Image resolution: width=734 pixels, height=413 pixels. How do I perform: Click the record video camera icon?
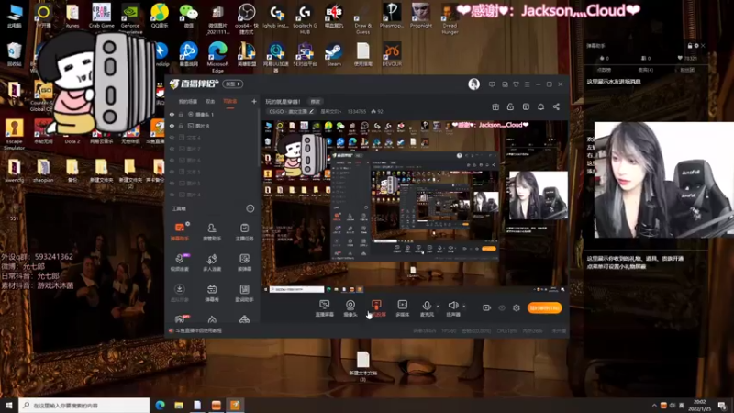(x=487, y=307)
